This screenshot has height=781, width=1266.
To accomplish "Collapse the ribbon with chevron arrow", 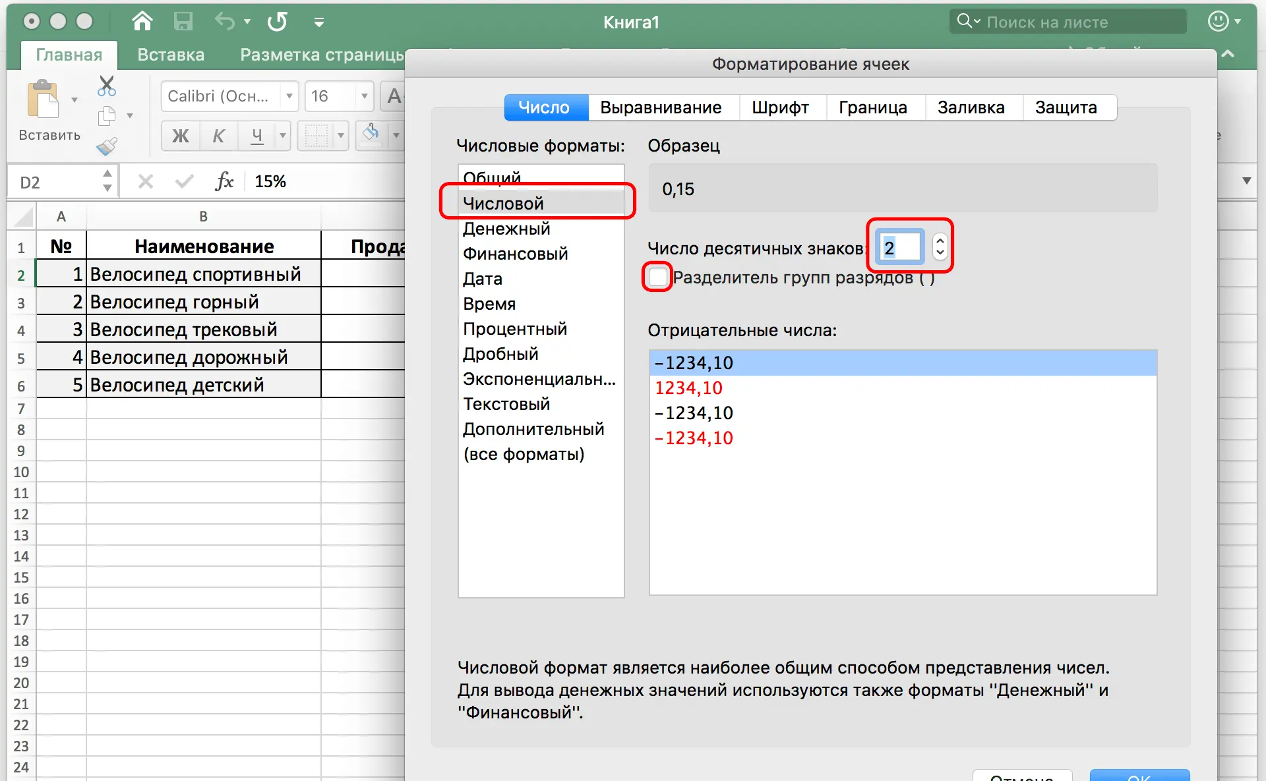I will (x=1228, y=54).
